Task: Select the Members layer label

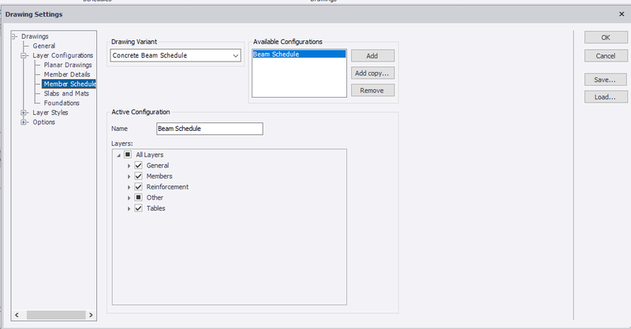Action: tap(159, 176)
